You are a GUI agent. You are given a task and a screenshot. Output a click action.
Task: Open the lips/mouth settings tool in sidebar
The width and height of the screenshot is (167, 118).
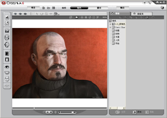7,73
